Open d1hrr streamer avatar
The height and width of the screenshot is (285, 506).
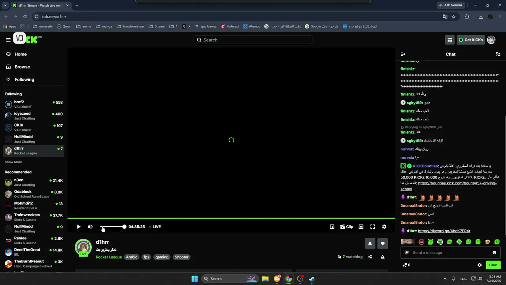pos(83,247)
